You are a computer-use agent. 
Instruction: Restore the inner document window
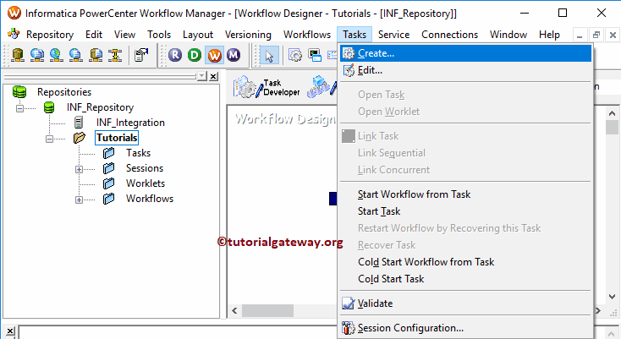click(596, 36)
